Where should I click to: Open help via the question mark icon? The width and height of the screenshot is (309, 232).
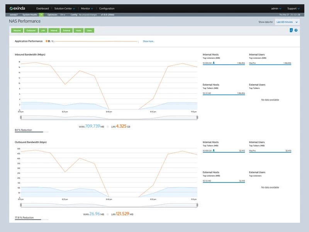point(296,30)
